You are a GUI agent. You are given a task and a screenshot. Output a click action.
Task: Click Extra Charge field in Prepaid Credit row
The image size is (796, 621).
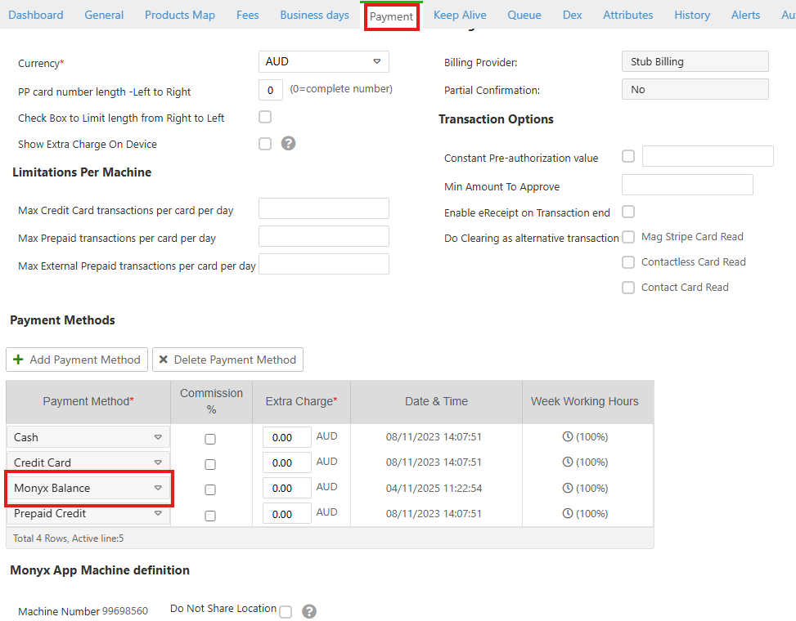(x=287, y=513)
